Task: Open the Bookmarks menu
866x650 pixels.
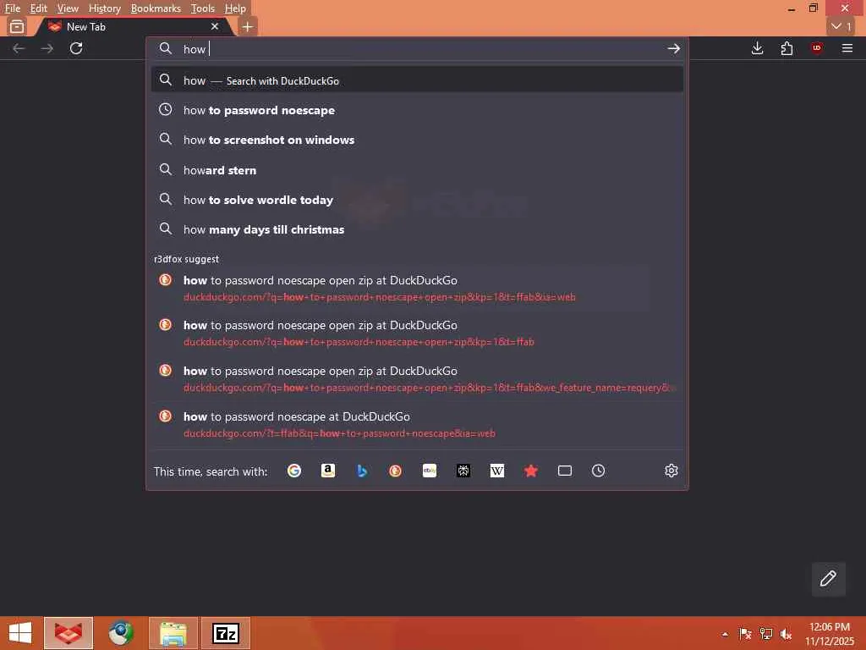Action: pyautogui.click(x=156, y=8)
